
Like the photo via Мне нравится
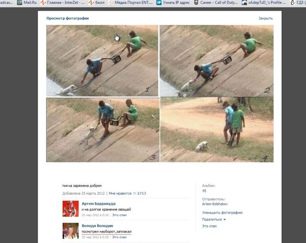coord(120,193)
